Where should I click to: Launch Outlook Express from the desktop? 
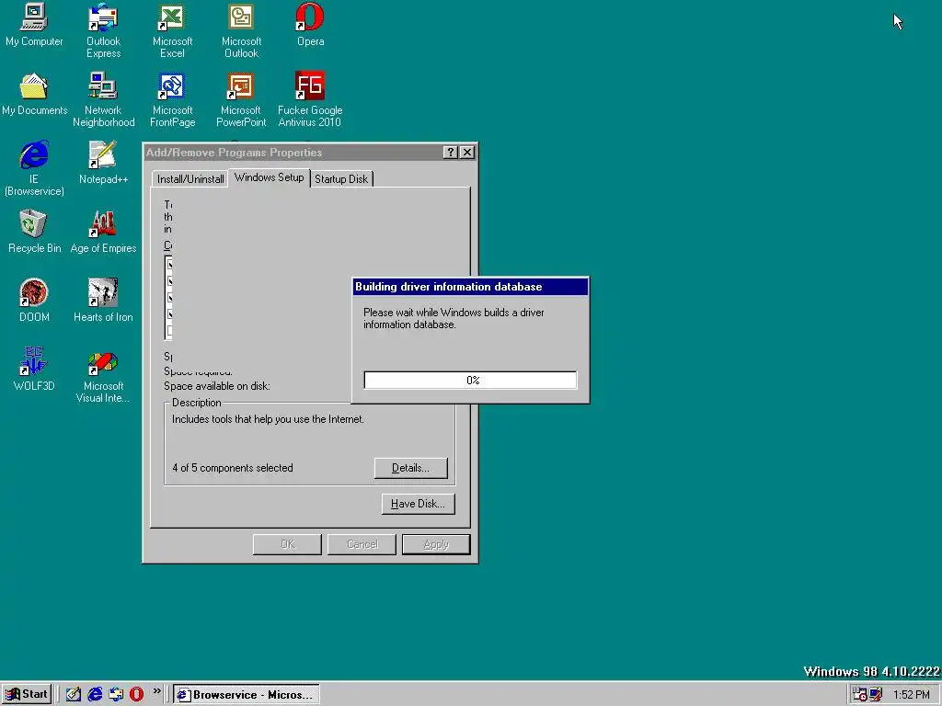click(103, 30)
